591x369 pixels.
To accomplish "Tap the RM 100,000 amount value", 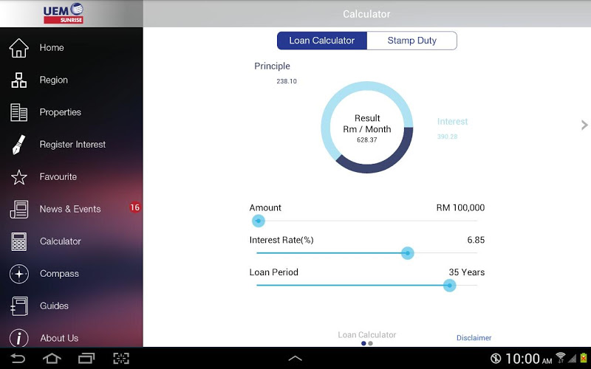I will tap(460, 208).
